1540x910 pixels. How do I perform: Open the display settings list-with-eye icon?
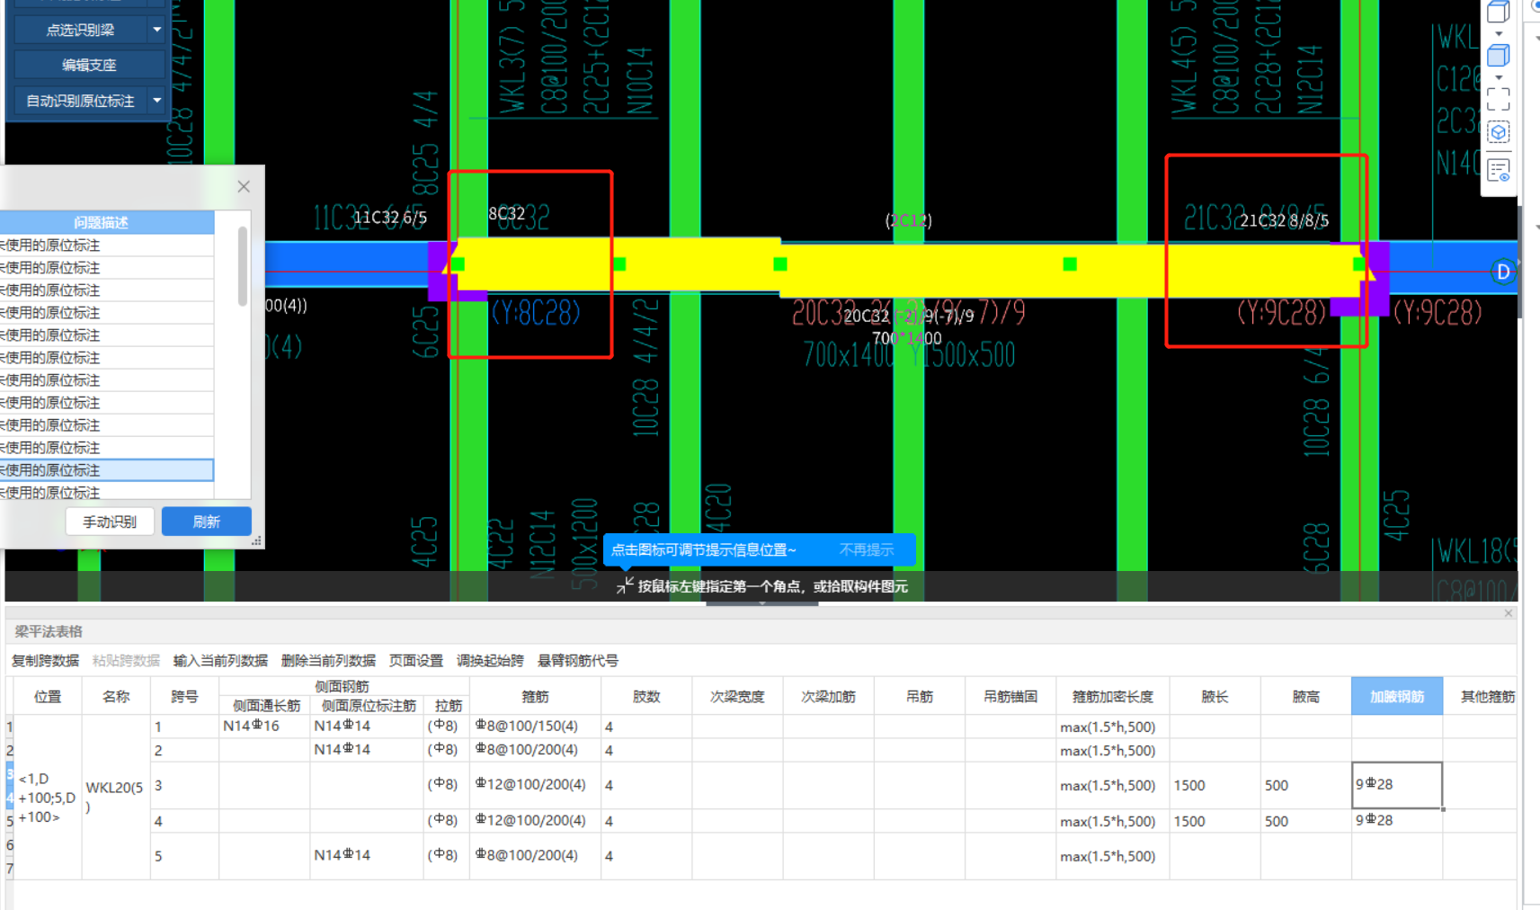(1498, 170)
